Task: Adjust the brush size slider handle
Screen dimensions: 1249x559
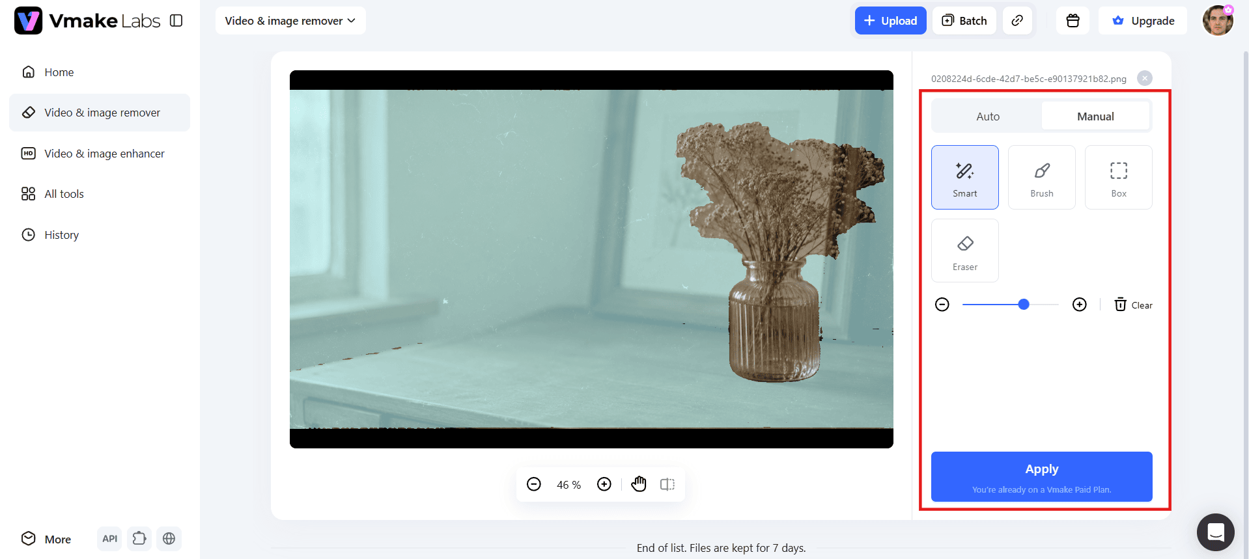Action: (1024, 305)
